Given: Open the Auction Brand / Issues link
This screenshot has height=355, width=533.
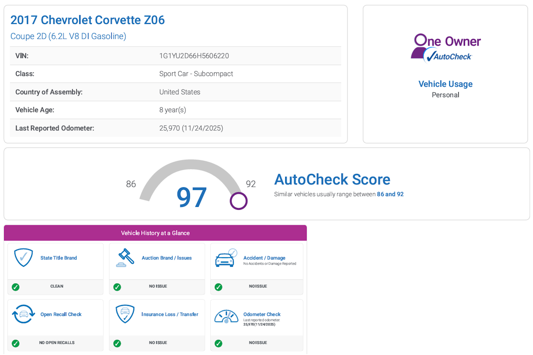Looking at the screenshot, I should (x=167, y=258).
